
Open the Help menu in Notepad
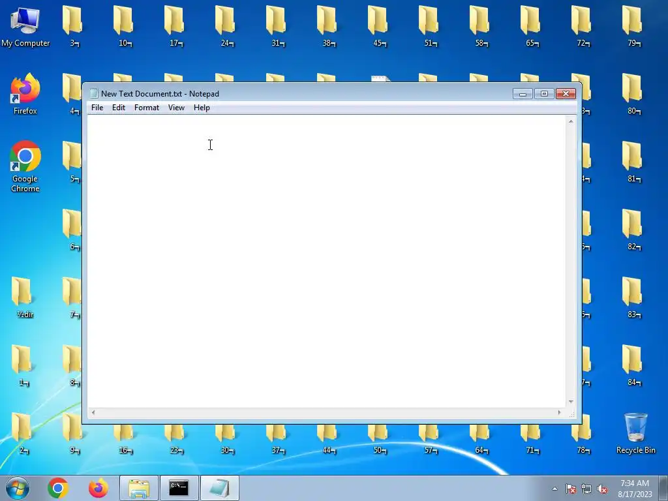202,108
